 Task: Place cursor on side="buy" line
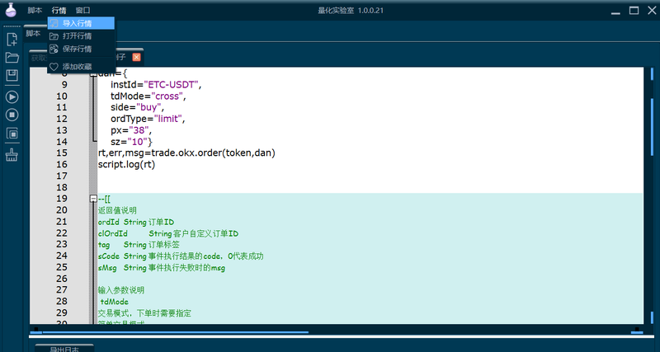coord(137,108)
